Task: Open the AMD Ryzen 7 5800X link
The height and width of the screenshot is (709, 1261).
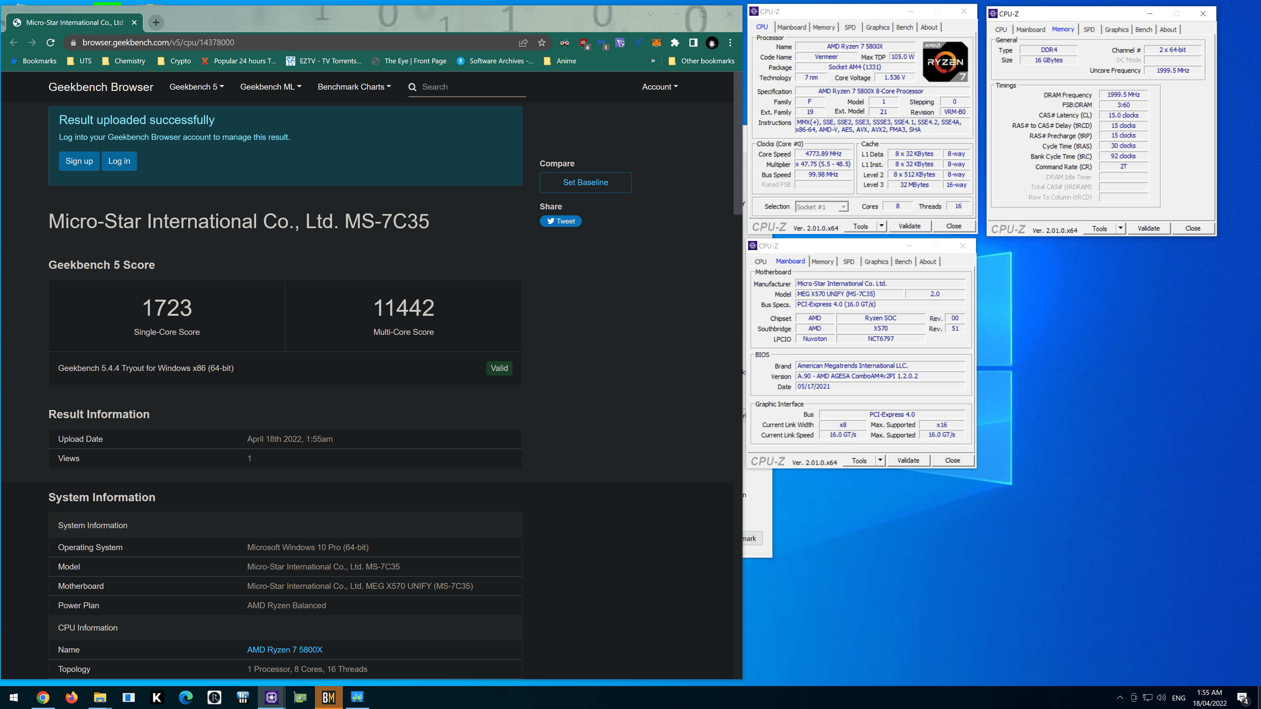Action: click(x=284, y=649)
